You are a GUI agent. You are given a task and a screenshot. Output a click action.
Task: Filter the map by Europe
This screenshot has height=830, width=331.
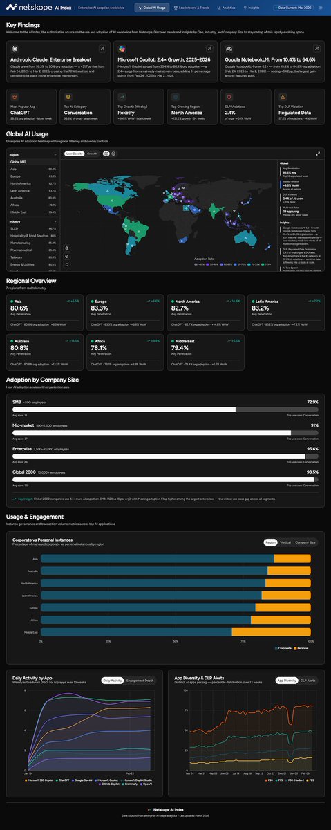coord(33,176)
